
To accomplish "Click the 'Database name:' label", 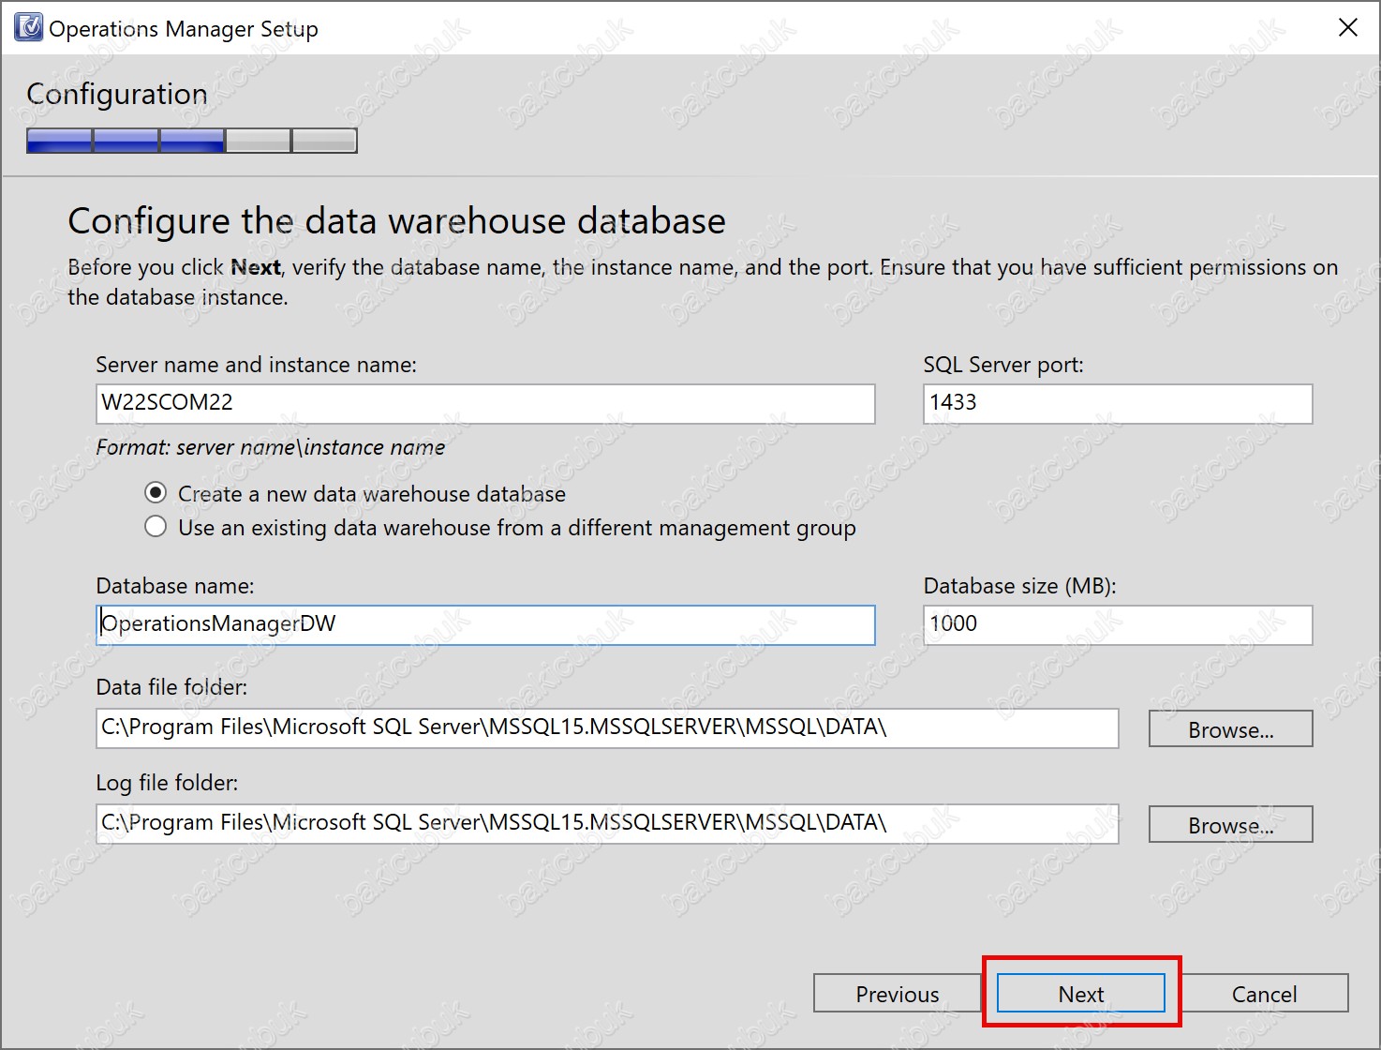I will [175, 586].
